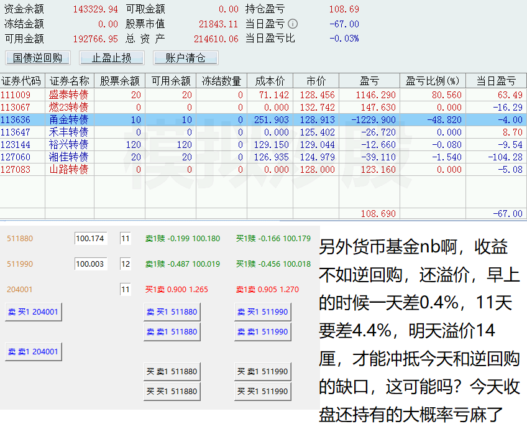Click the 卖 卖1 204001 button
Screen dimensions: 527x442
tap(34, 352)
